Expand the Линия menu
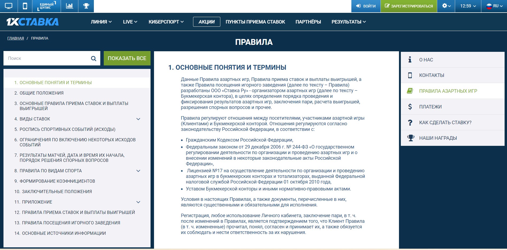The image size is (507, 250). (101, 22)
